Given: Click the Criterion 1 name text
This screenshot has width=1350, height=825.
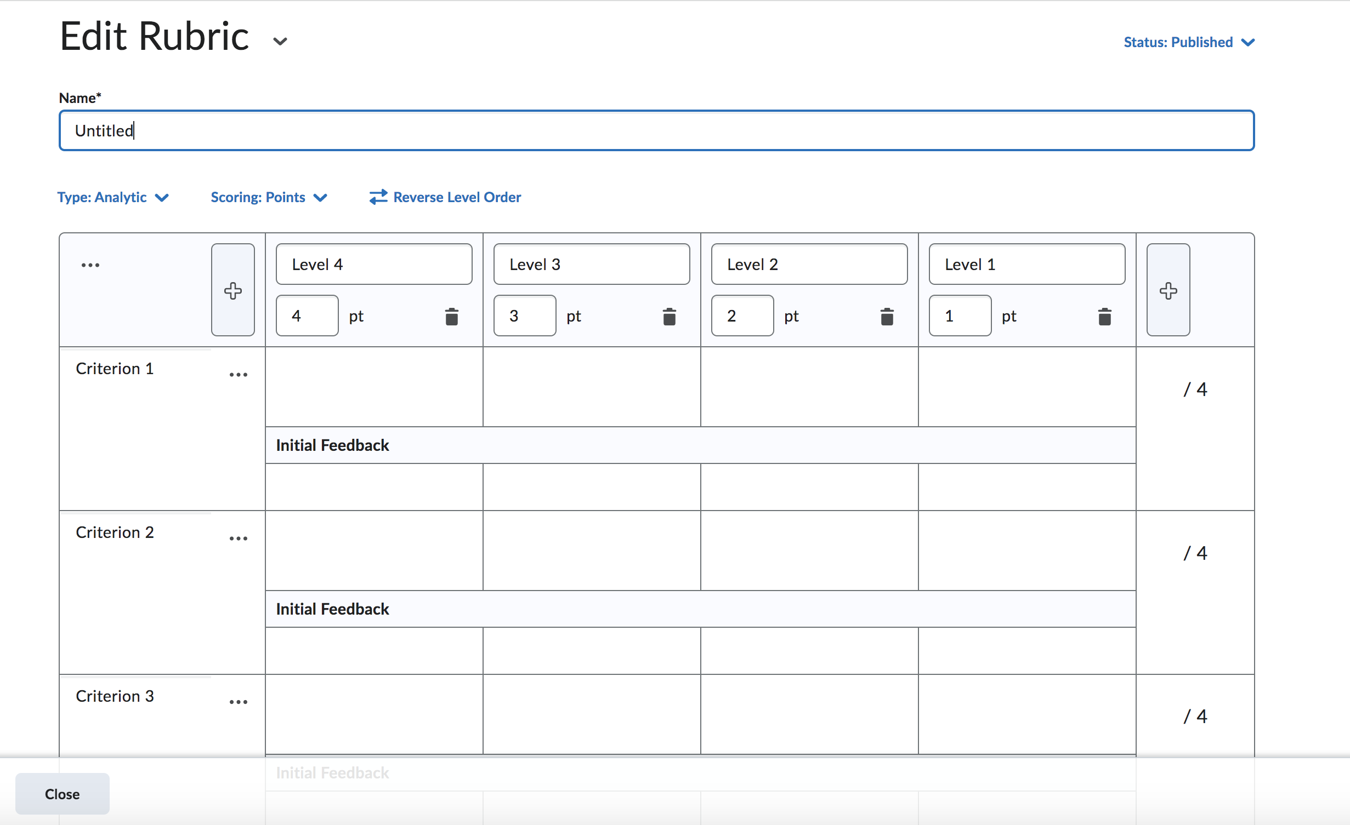Looking at the screenshot, I should pos(115,369).
